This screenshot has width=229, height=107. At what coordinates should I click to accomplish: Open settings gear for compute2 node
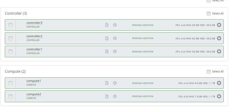pyautogui.click(x=219, y=96)
